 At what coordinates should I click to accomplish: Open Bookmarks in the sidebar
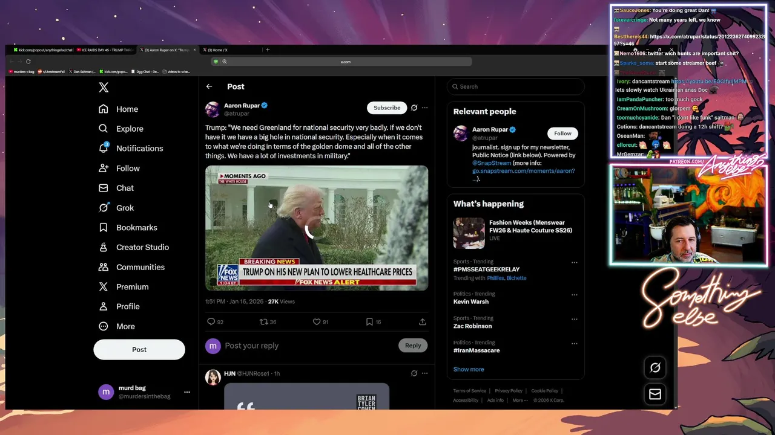[x=128, y=227]
